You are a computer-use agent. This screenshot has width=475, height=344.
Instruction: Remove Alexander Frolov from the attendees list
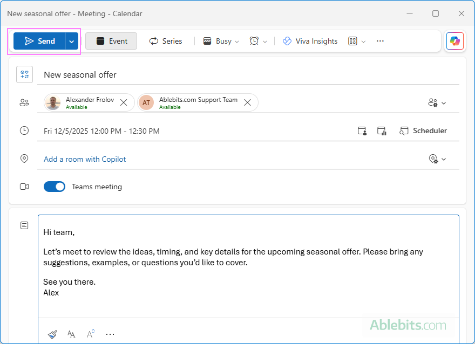[123, 102]
